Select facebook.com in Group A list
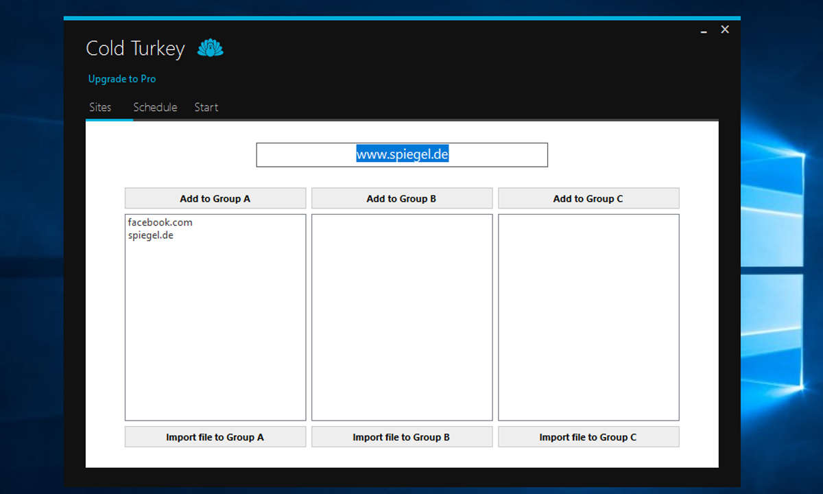The image size is (823, 494). click(160, 222)
